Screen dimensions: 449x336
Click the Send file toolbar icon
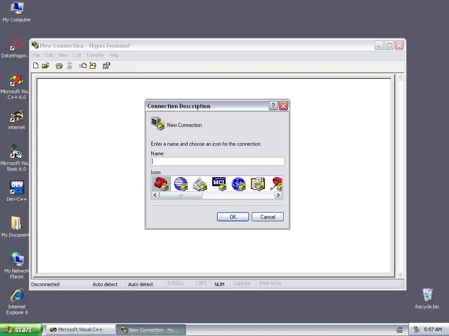click(83, 66)
